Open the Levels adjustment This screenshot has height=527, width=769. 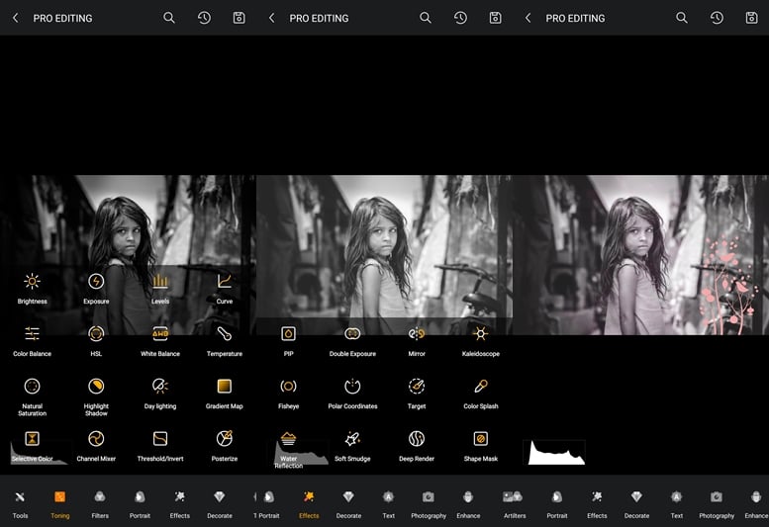[x=159, y=283]
